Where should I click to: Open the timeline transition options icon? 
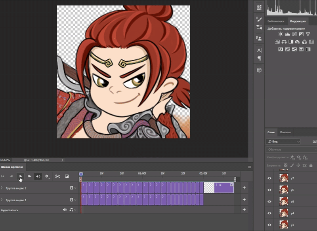click(x=67, y=176)
